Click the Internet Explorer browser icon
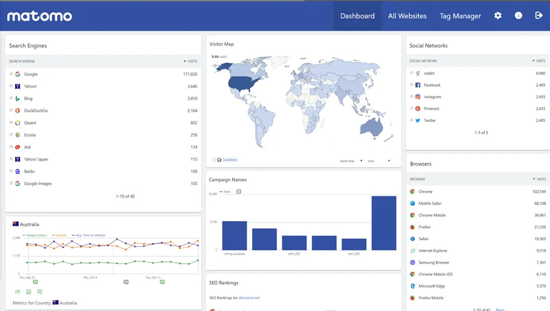This screenshot has width=550, height=311. click(x=413, y=251)
